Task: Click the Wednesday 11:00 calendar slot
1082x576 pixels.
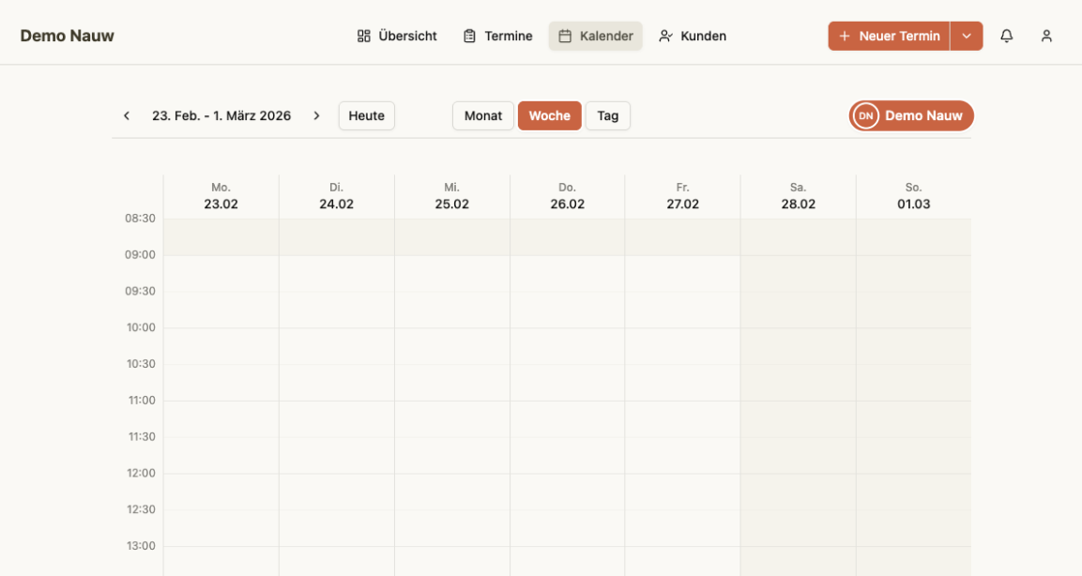Action: click(452, 418)
